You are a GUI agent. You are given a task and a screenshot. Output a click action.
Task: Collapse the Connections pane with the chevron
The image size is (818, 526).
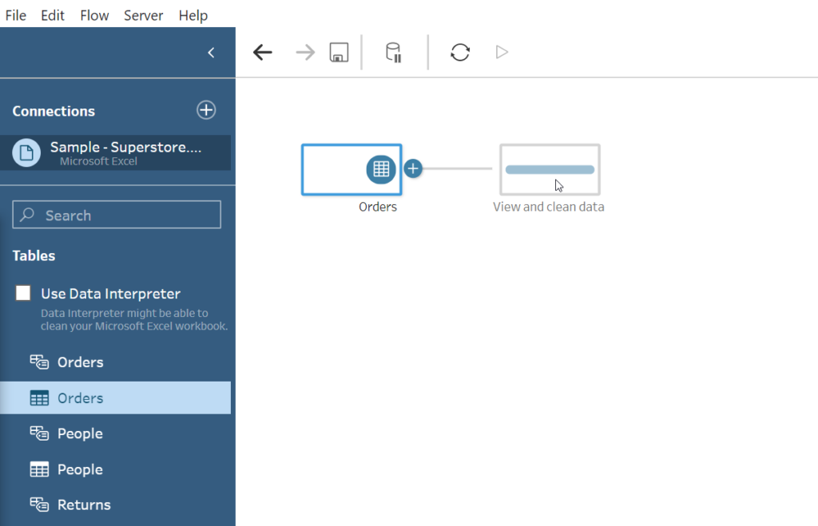tap(211, 53)
